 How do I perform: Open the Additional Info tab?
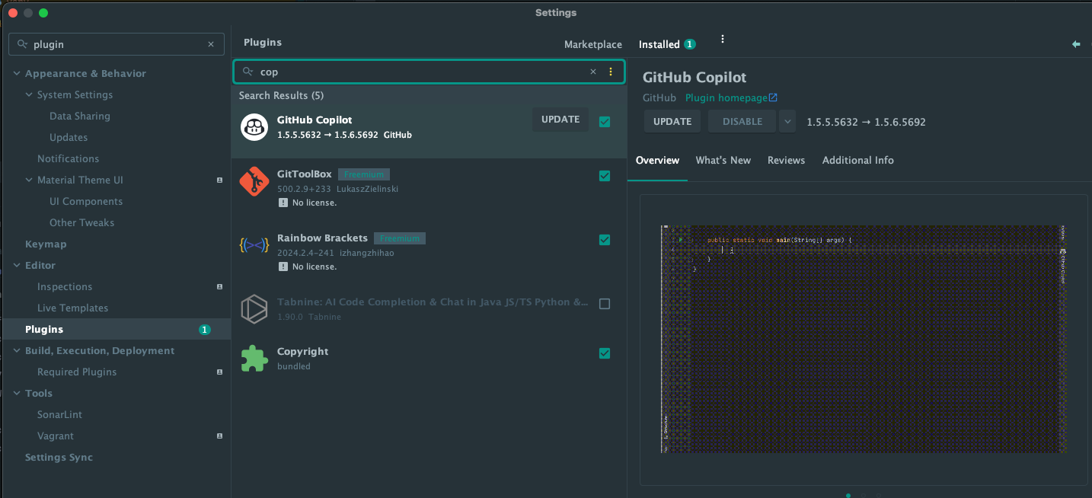pyautogui.click(x=857, y=160)
